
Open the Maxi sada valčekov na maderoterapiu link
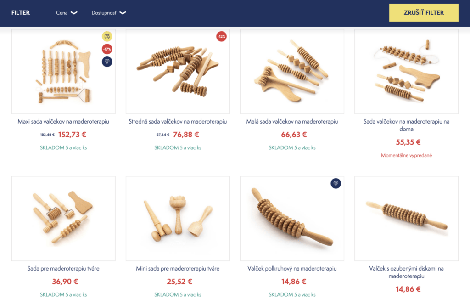pos(63,121)
